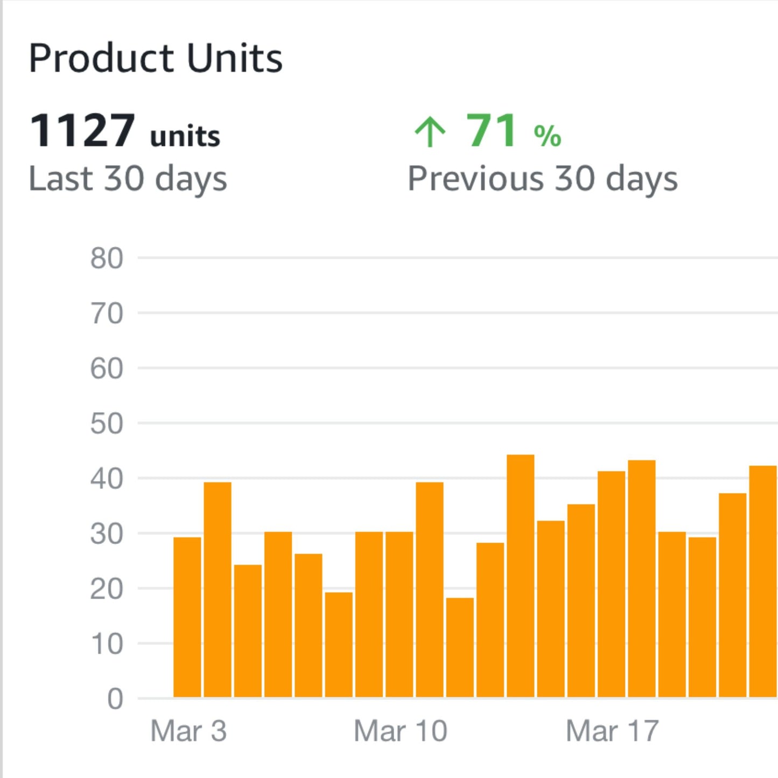Click the first bar above Mar 3
Image resolution: width=778 pixels, height=778 pixels.
tap(187, 617)
